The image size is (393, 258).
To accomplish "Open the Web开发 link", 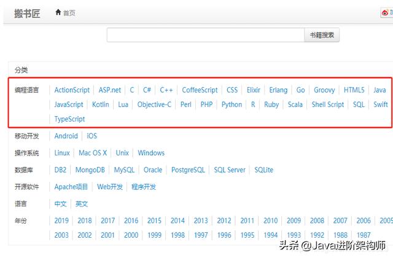I will point(110,187).
